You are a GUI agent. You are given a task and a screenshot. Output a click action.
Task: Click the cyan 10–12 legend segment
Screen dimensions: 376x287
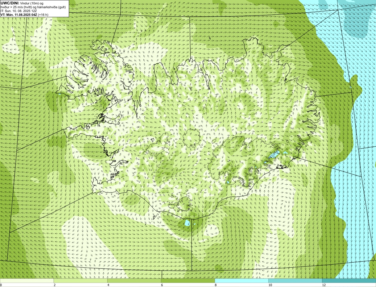(295, 281)
